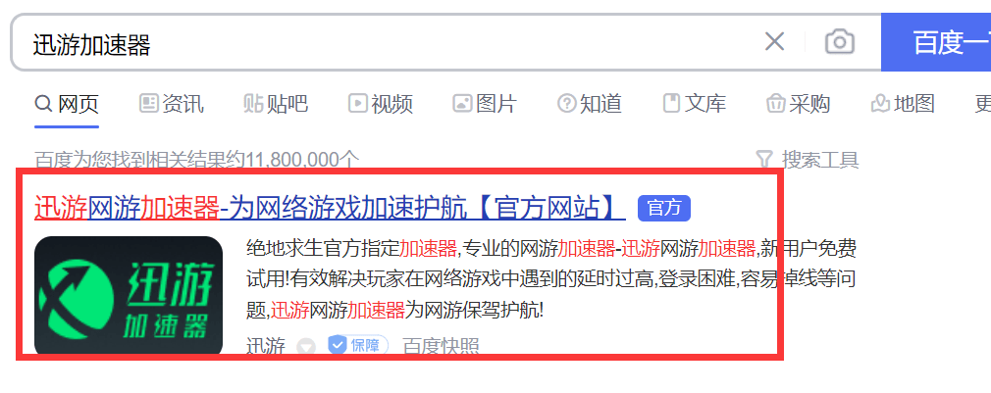Switch to the 地图 tab
Screen dimensions: 991x393
click(x=903, y=104)
